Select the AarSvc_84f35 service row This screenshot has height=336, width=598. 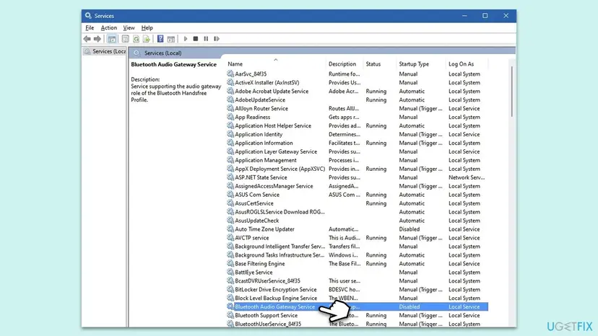(x=357, y=74)
